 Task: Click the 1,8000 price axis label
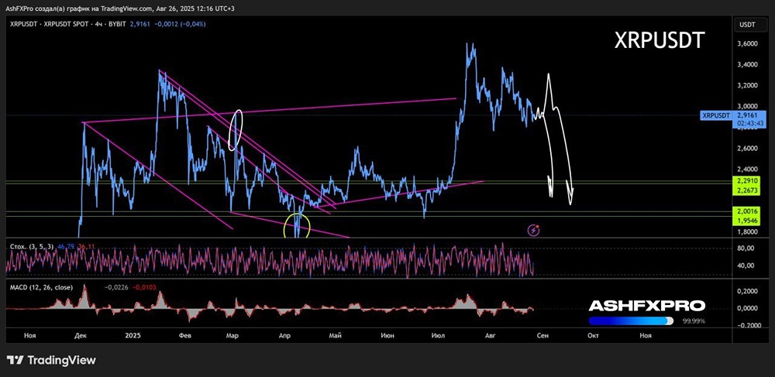click(747, 231)
